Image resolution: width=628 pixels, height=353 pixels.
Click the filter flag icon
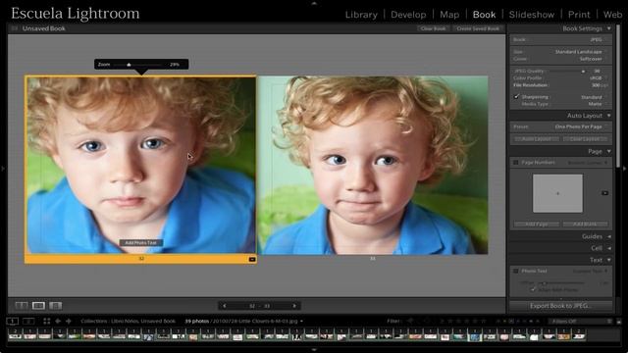click(410, 321)
